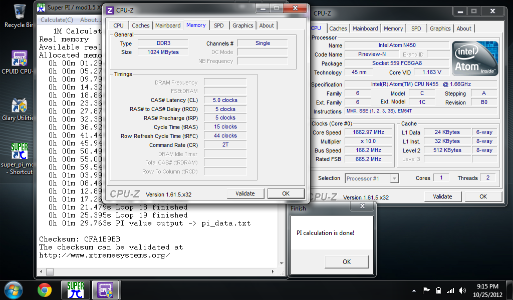The image size is (513, 300).
Task: Expand the Processor #1 selection dropdown
Action: tap(394, 178)
